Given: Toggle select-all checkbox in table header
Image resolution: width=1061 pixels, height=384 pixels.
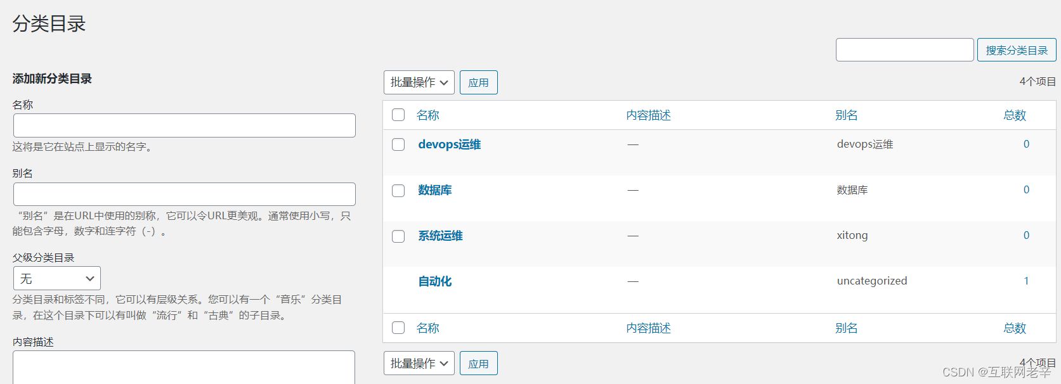Looking at the screenshot, I should coord(398,115).
